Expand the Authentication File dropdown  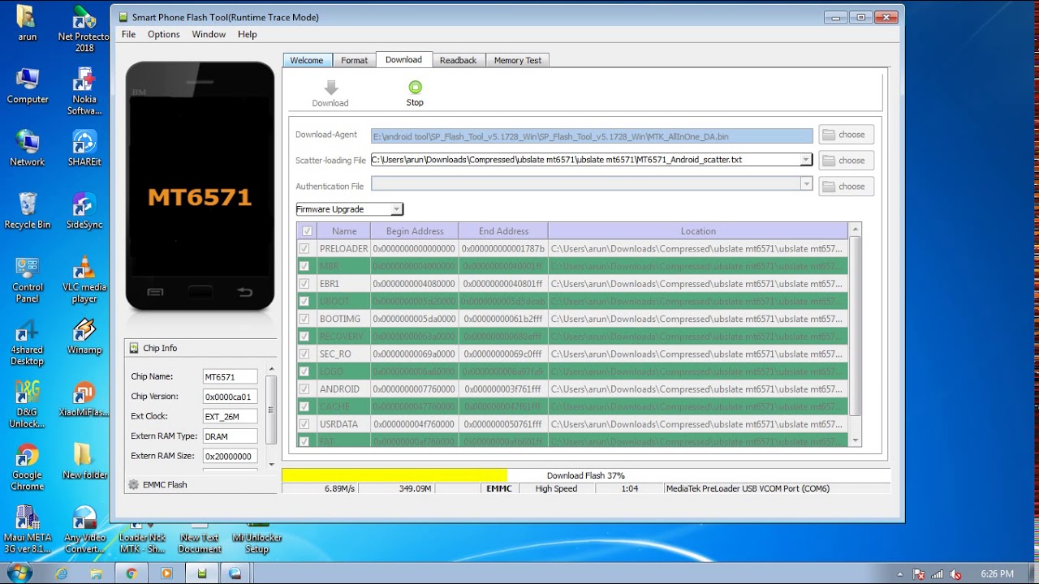[805, 183]
